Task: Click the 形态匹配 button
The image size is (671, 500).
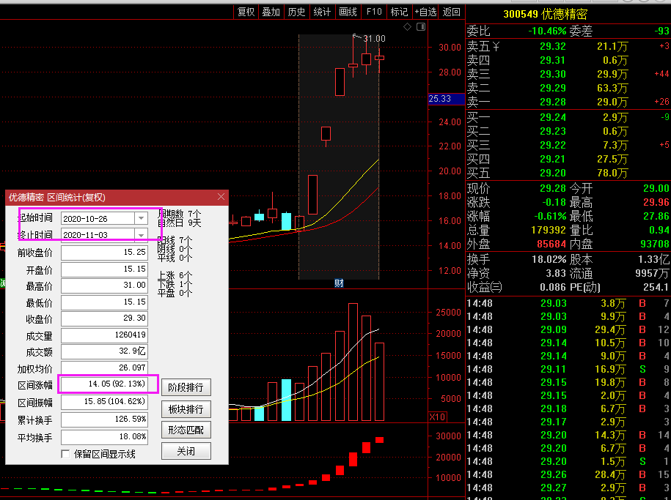Action: coord(186,430)
